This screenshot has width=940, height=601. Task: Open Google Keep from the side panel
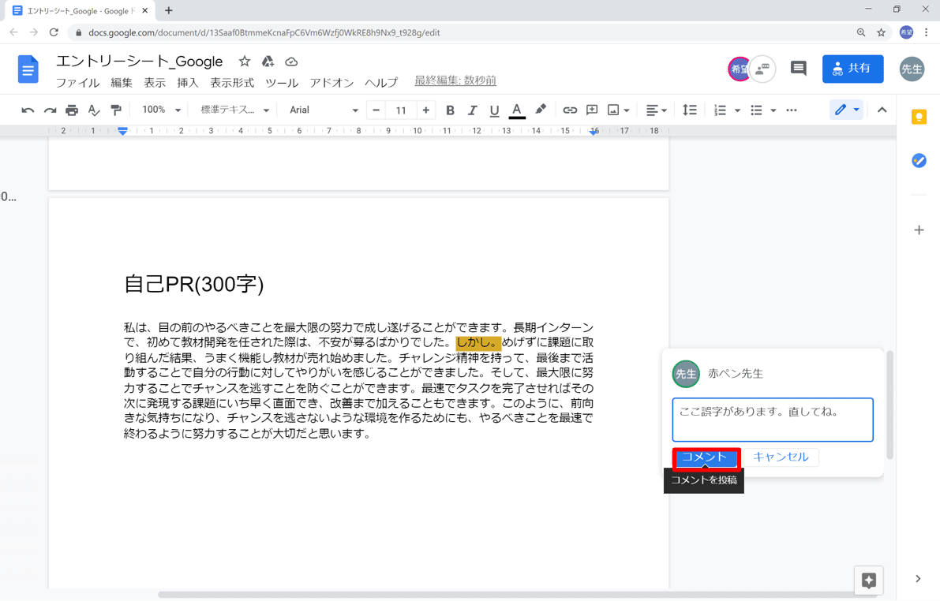click(x=919, y=116)
